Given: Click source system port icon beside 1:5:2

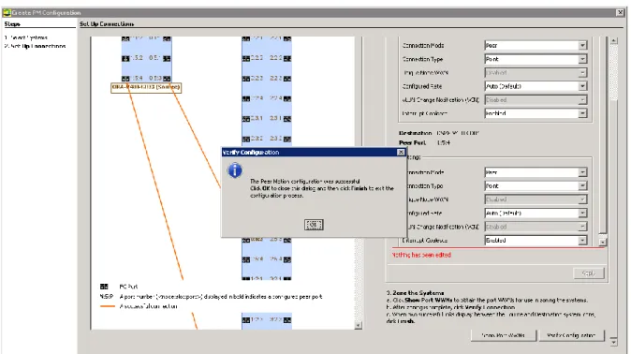Looking at the screenshot, I should (x=125, y=58).
